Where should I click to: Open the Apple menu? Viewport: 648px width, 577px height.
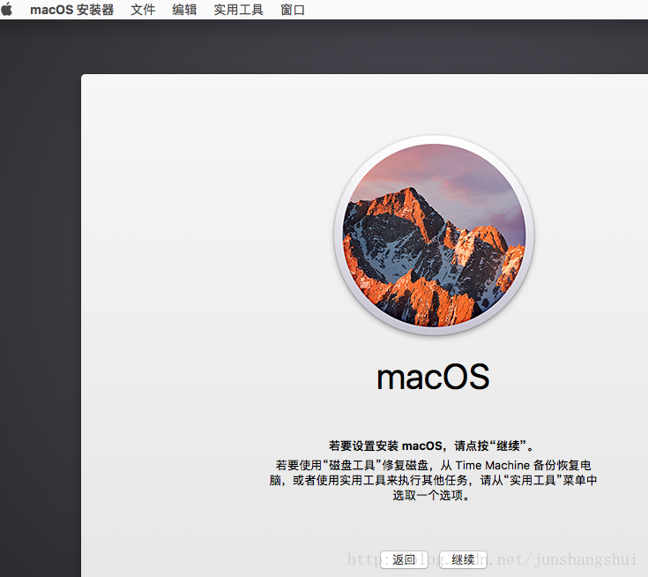tap(7, 9)
